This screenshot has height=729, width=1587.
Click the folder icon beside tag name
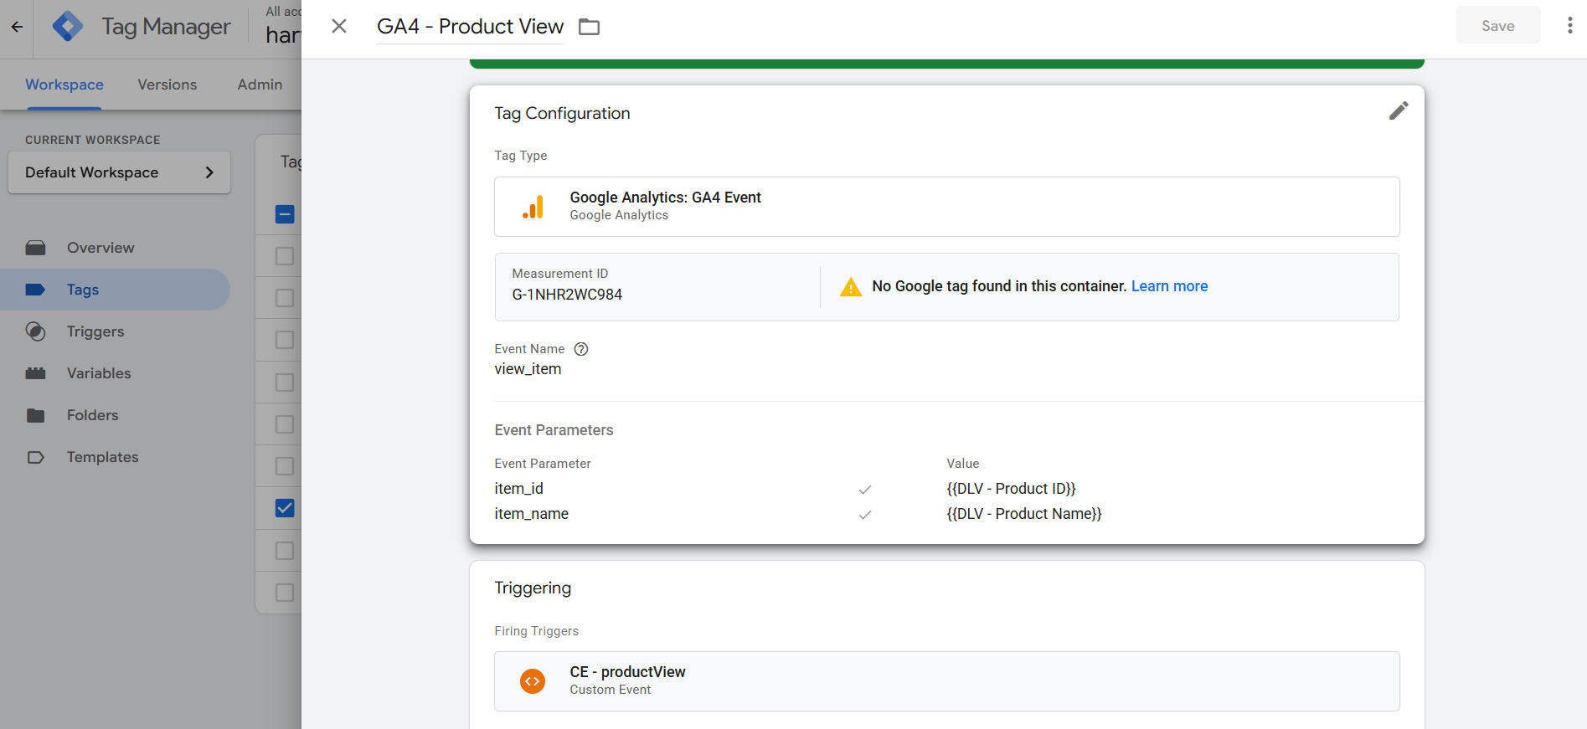(x=590, y=27)
